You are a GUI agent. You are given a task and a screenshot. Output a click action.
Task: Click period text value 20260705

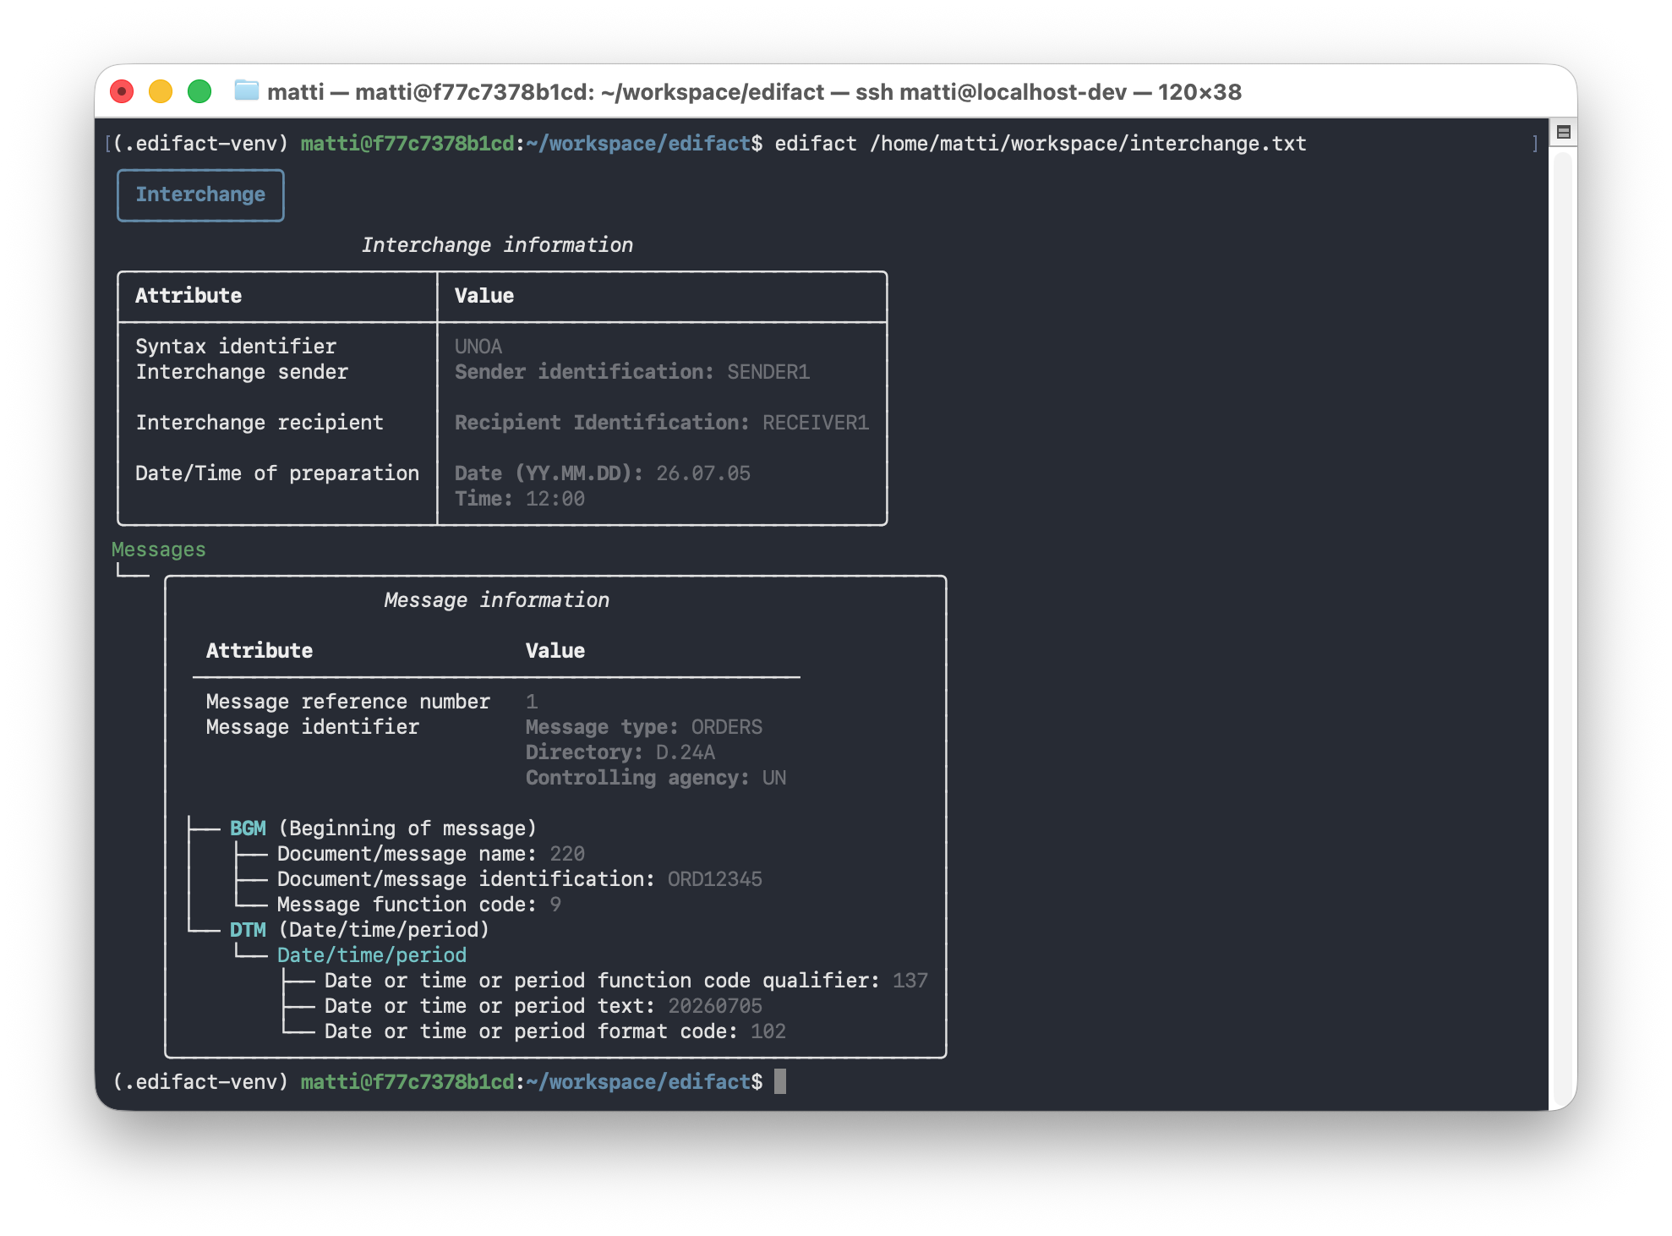coord(715,1006)
